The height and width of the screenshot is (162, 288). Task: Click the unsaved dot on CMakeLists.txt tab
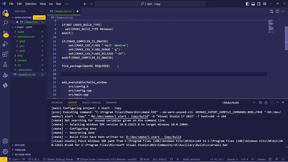[77, 11]
